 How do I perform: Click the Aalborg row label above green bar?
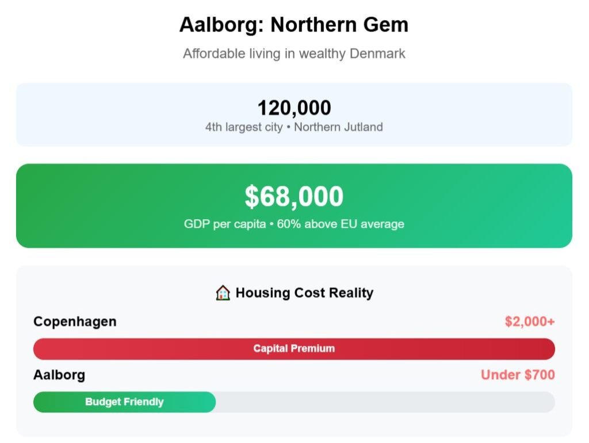59,375
